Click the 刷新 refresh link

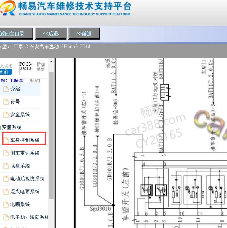coord(34,80)
